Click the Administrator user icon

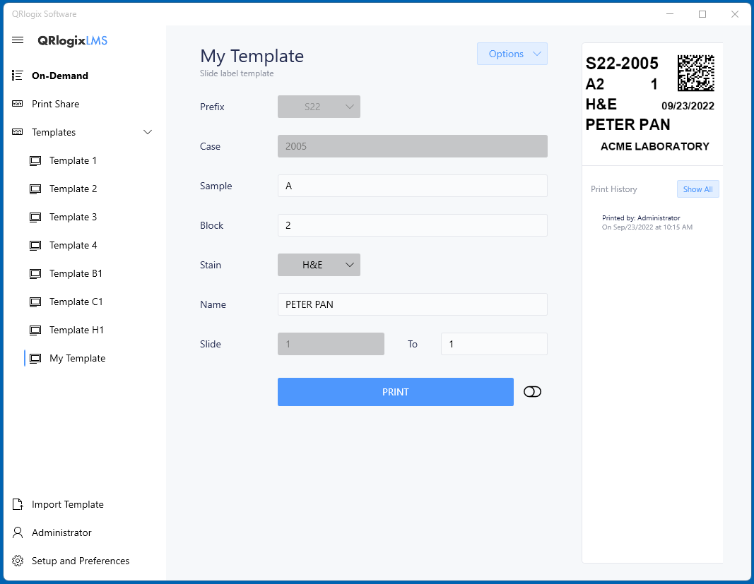click(18, 532)
